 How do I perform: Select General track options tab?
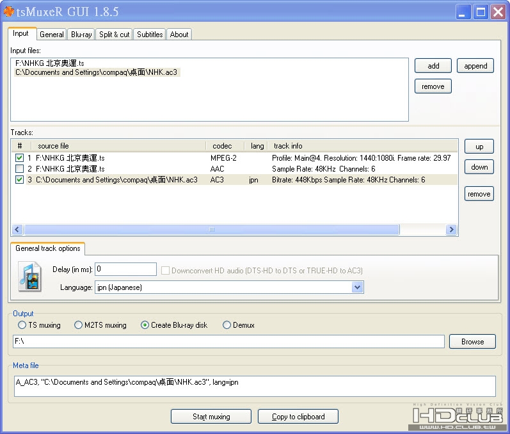(48, 248)
